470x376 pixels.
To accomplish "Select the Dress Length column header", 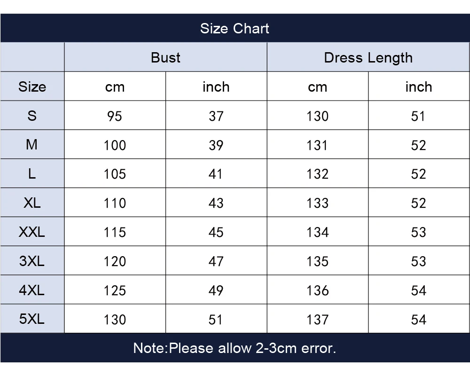I will (x=368, y=57).
